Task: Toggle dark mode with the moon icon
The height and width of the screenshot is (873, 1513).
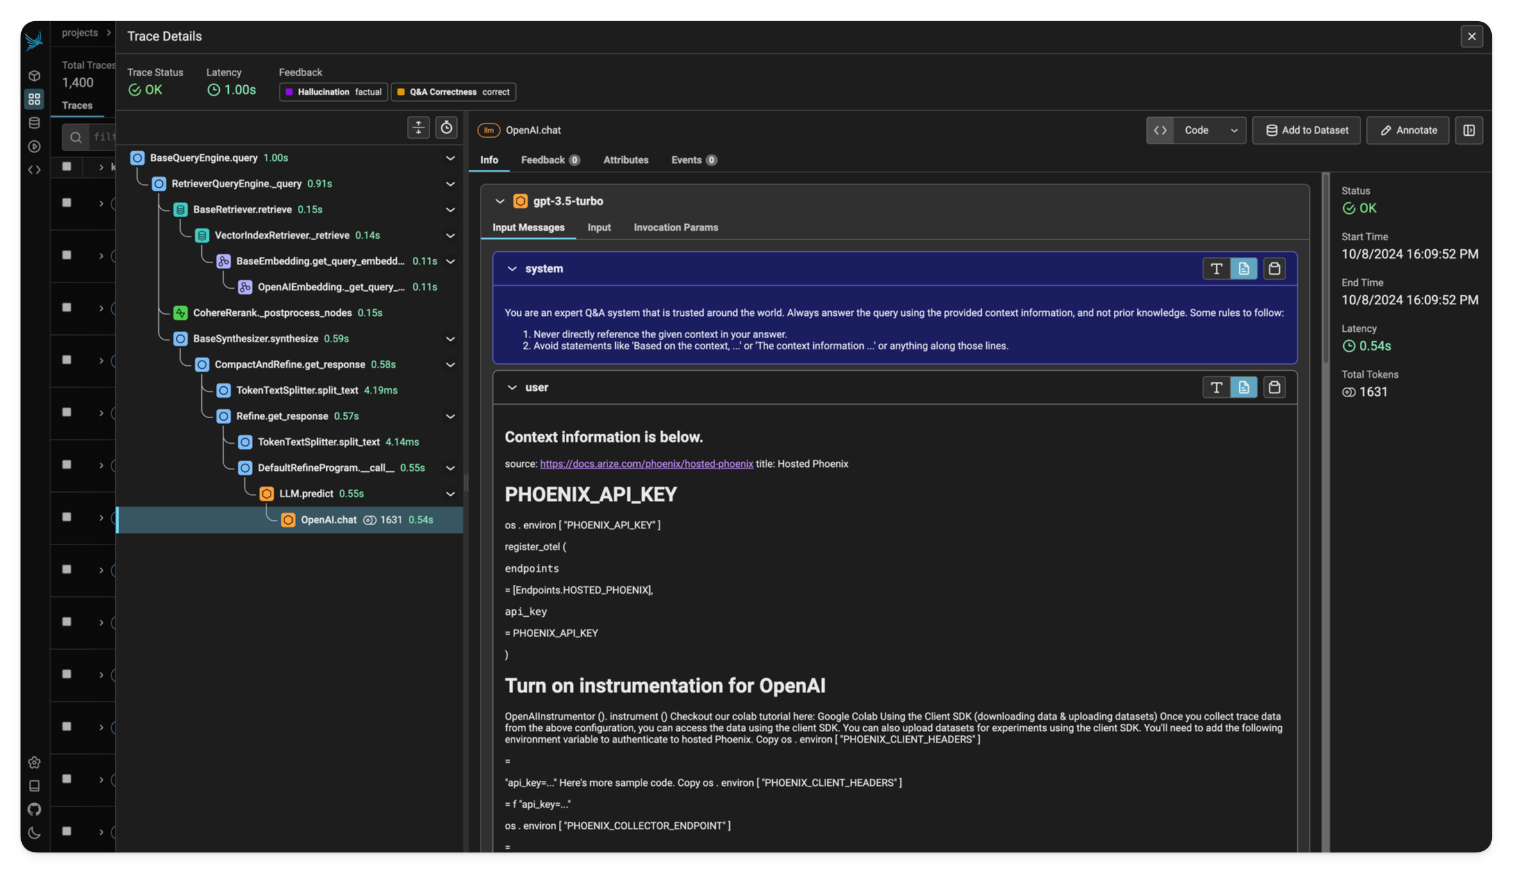Action: point(34,832)
